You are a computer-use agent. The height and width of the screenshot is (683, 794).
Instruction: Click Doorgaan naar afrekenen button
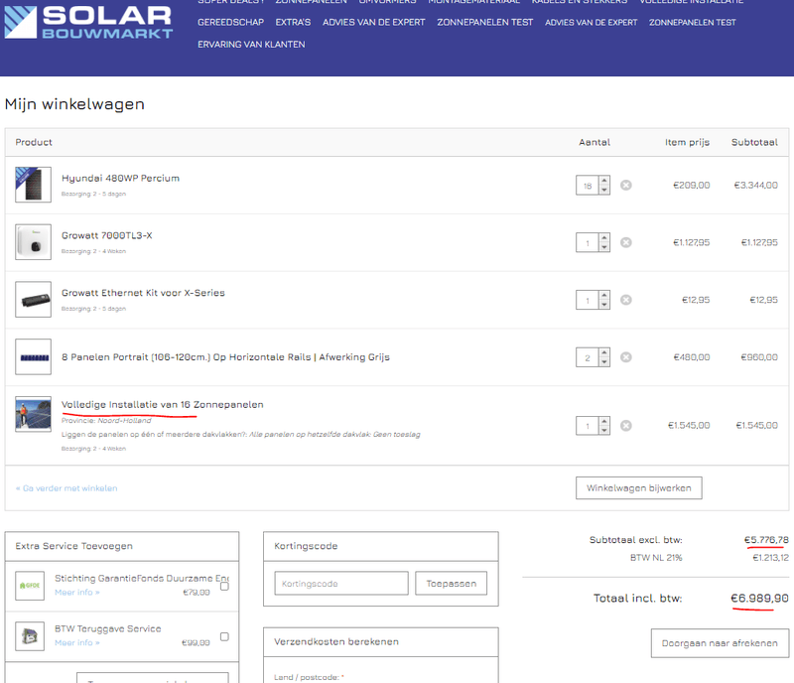(x=720, y=643)
